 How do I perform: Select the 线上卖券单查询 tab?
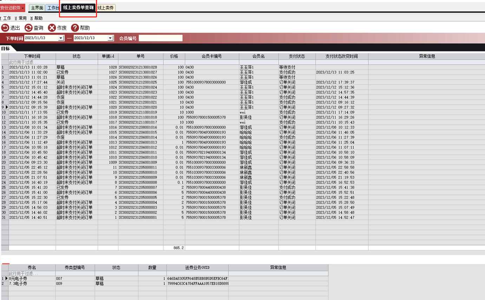[78, 7]
